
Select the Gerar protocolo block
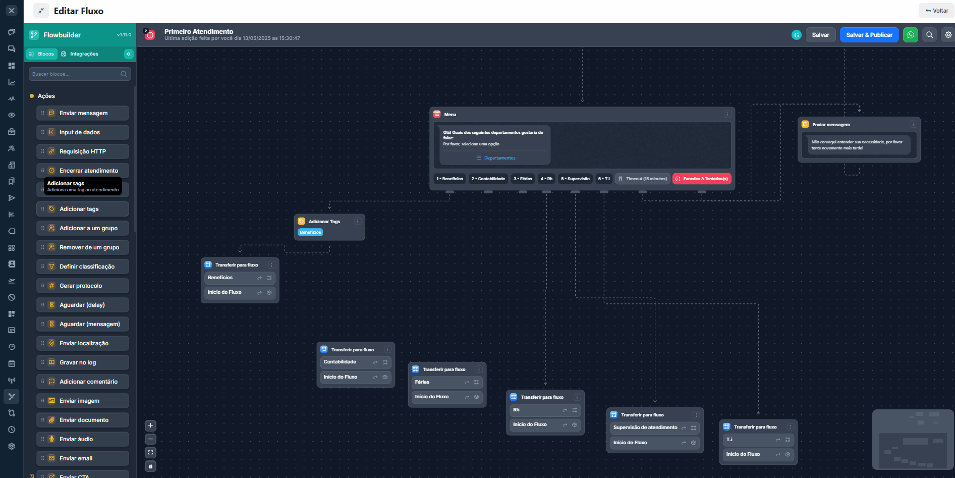coord(83,286)
